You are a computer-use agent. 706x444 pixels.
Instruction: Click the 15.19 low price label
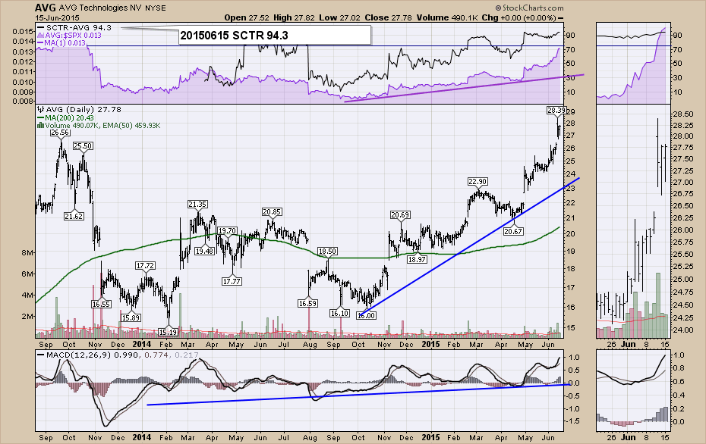pos(168,333)
